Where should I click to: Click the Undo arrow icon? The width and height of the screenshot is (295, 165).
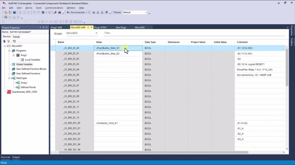pyautogui.click(x=34, y=13)
